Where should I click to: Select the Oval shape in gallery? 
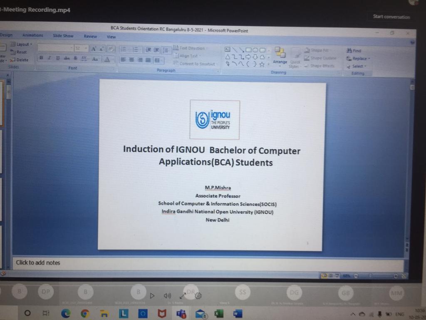pos(255,50)
